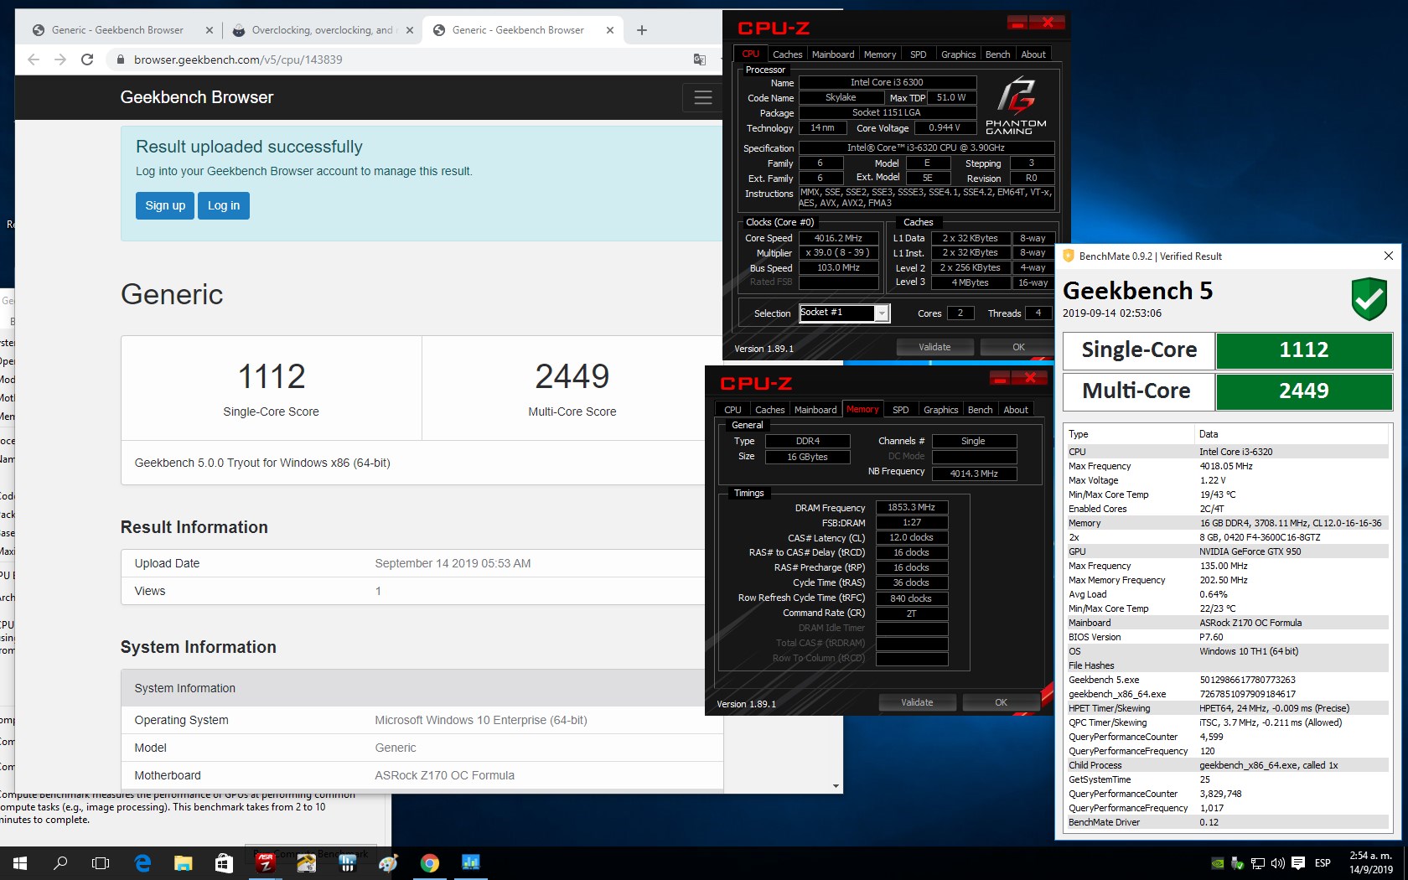Open Mainboard tab in top CPU-Z window
1408x880 pixels.
click(833, 54)
